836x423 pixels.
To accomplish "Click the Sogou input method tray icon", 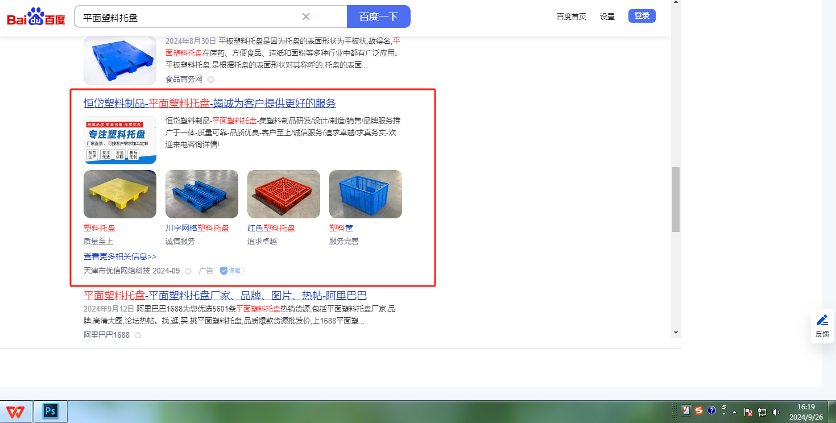I will (x=699, y=410).
